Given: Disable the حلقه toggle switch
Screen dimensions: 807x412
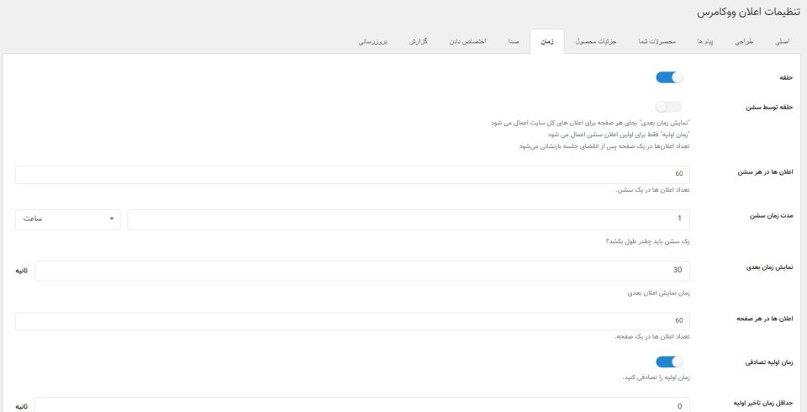Looking at the screenshot, I should click(669, 77).
